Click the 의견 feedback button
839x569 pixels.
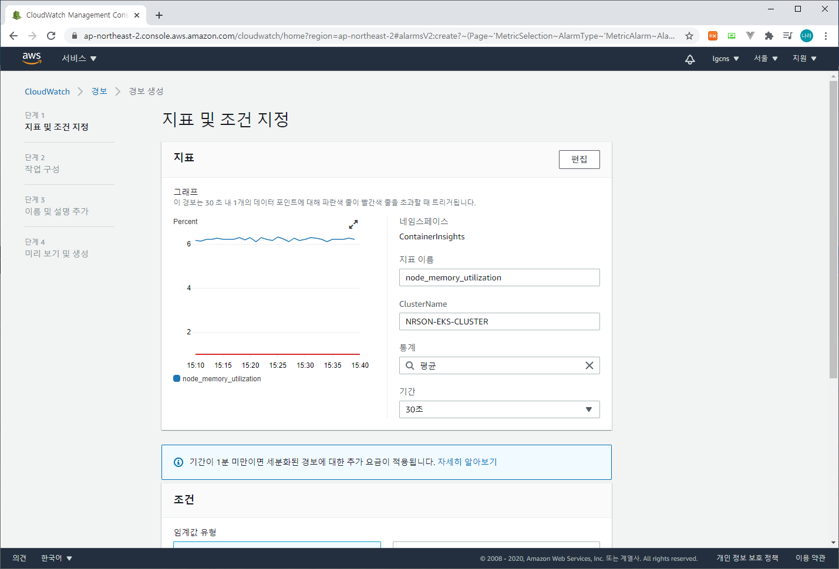[19, 558]
